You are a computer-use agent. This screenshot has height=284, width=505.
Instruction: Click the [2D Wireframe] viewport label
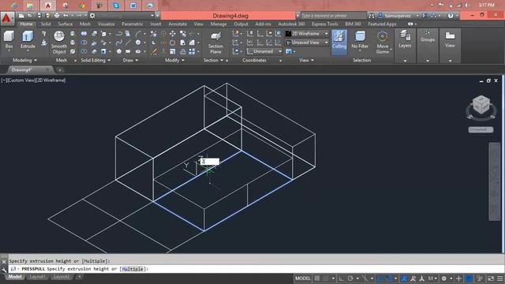coord(50,80)
